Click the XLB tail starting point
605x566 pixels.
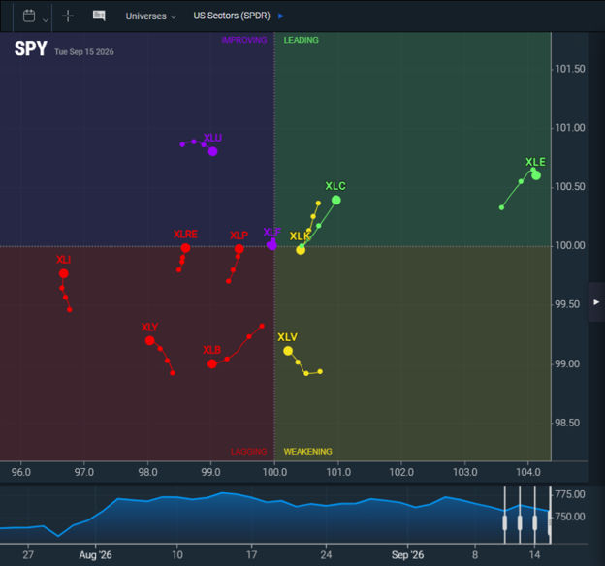(x=262, y=326)
